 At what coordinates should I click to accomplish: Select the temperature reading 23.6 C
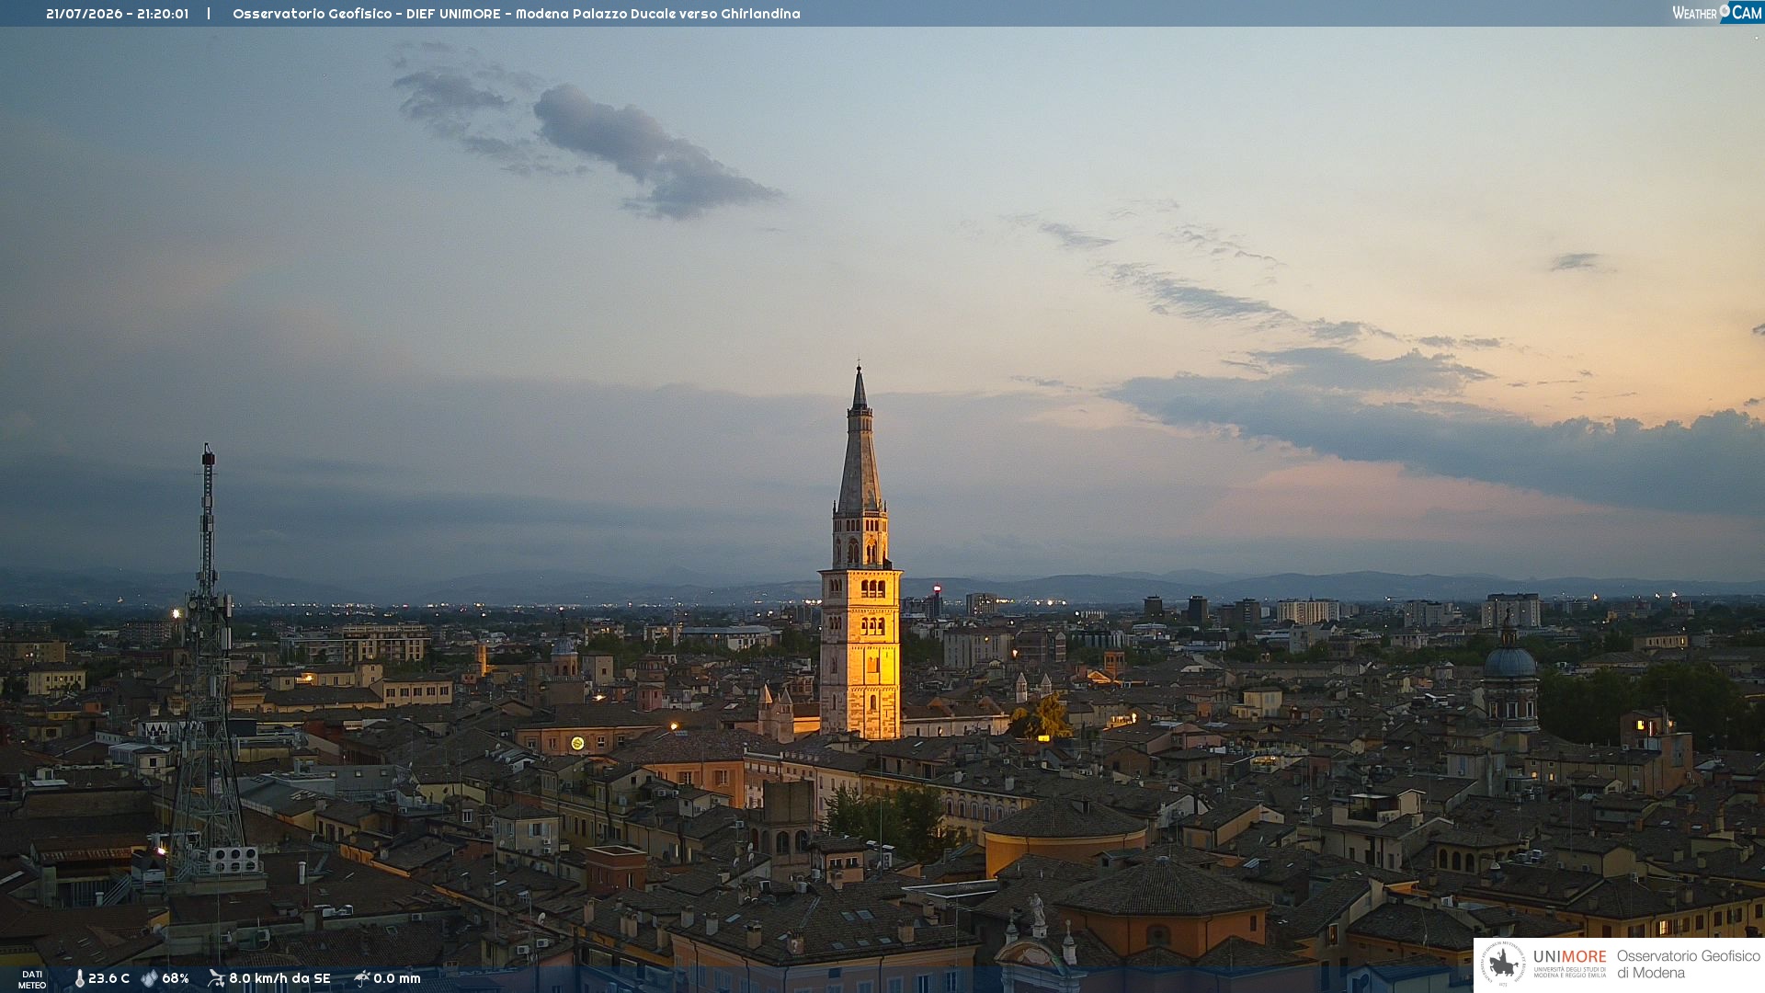click(x=109, y=979)
